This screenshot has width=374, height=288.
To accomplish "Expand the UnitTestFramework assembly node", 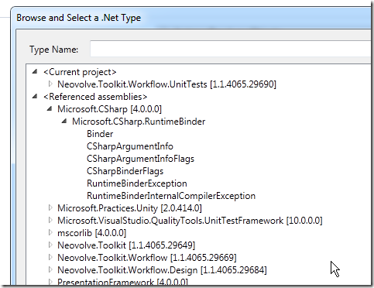I will [x=50, y=220].
